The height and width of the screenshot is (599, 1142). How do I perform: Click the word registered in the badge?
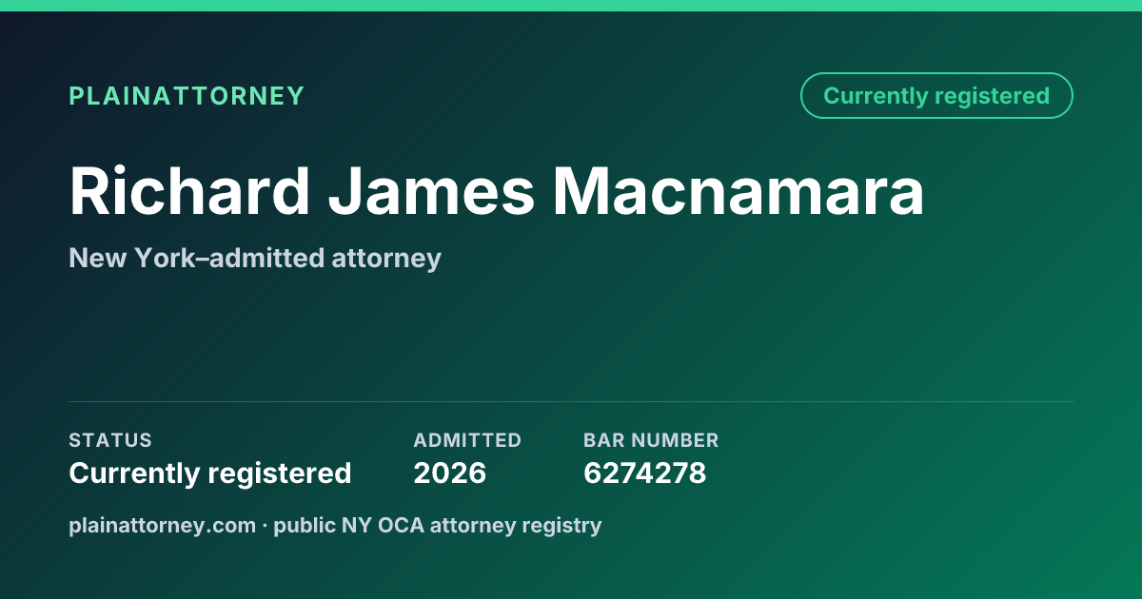(x=993, y=97)
